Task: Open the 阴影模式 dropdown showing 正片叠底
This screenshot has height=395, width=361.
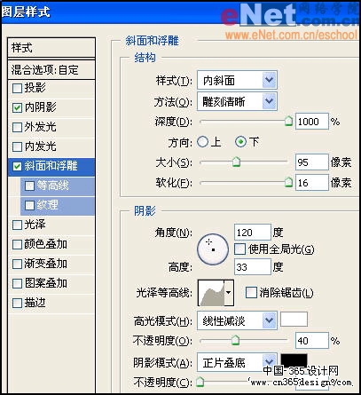Action: [237, 362]
